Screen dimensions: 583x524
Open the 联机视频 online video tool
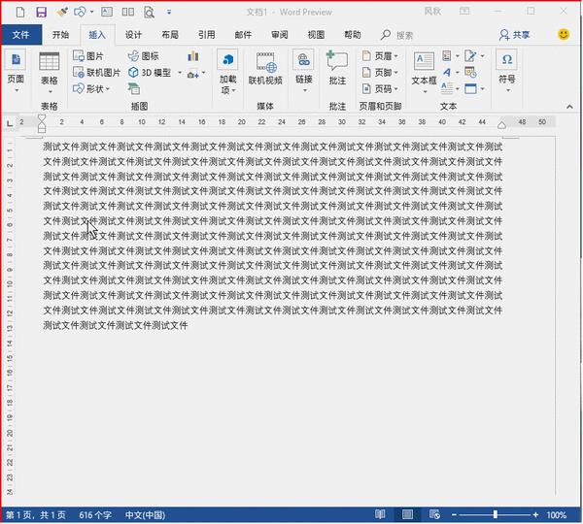point(264,69)
